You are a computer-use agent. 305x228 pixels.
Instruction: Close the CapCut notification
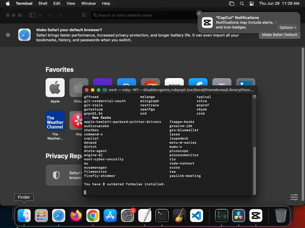[x=199, y=13]
